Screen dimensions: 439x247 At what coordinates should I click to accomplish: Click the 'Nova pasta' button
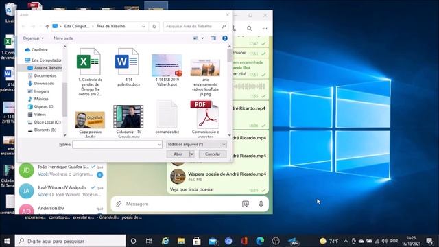coord(63,38)
